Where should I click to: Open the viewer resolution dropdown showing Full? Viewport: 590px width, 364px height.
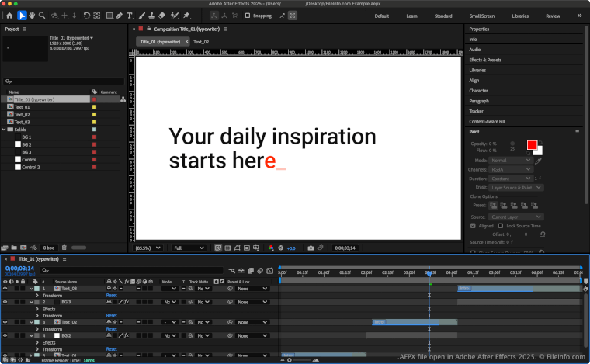[189, 248]
